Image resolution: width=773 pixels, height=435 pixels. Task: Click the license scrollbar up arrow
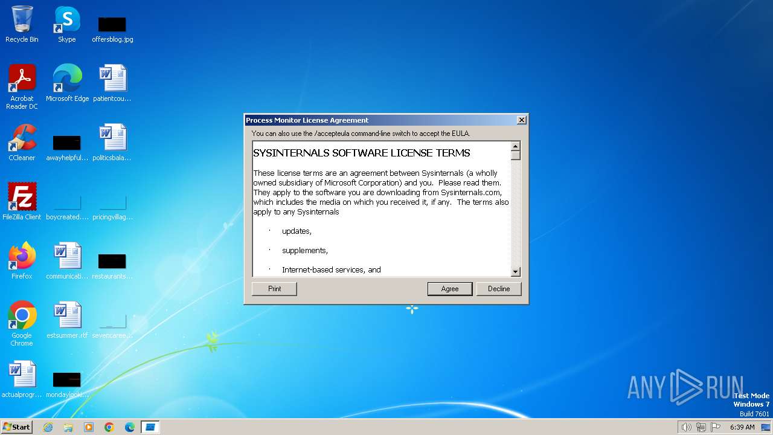pos(516,146)
